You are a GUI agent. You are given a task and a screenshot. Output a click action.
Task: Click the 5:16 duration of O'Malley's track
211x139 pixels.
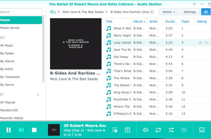169,114
